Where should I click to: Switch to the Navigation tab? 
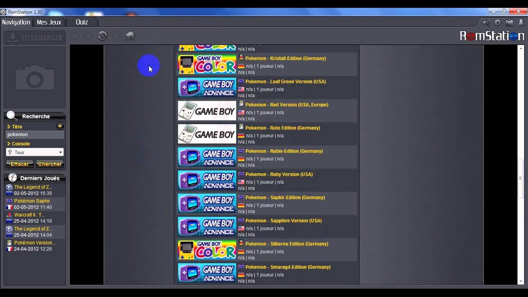pos(16,22)
